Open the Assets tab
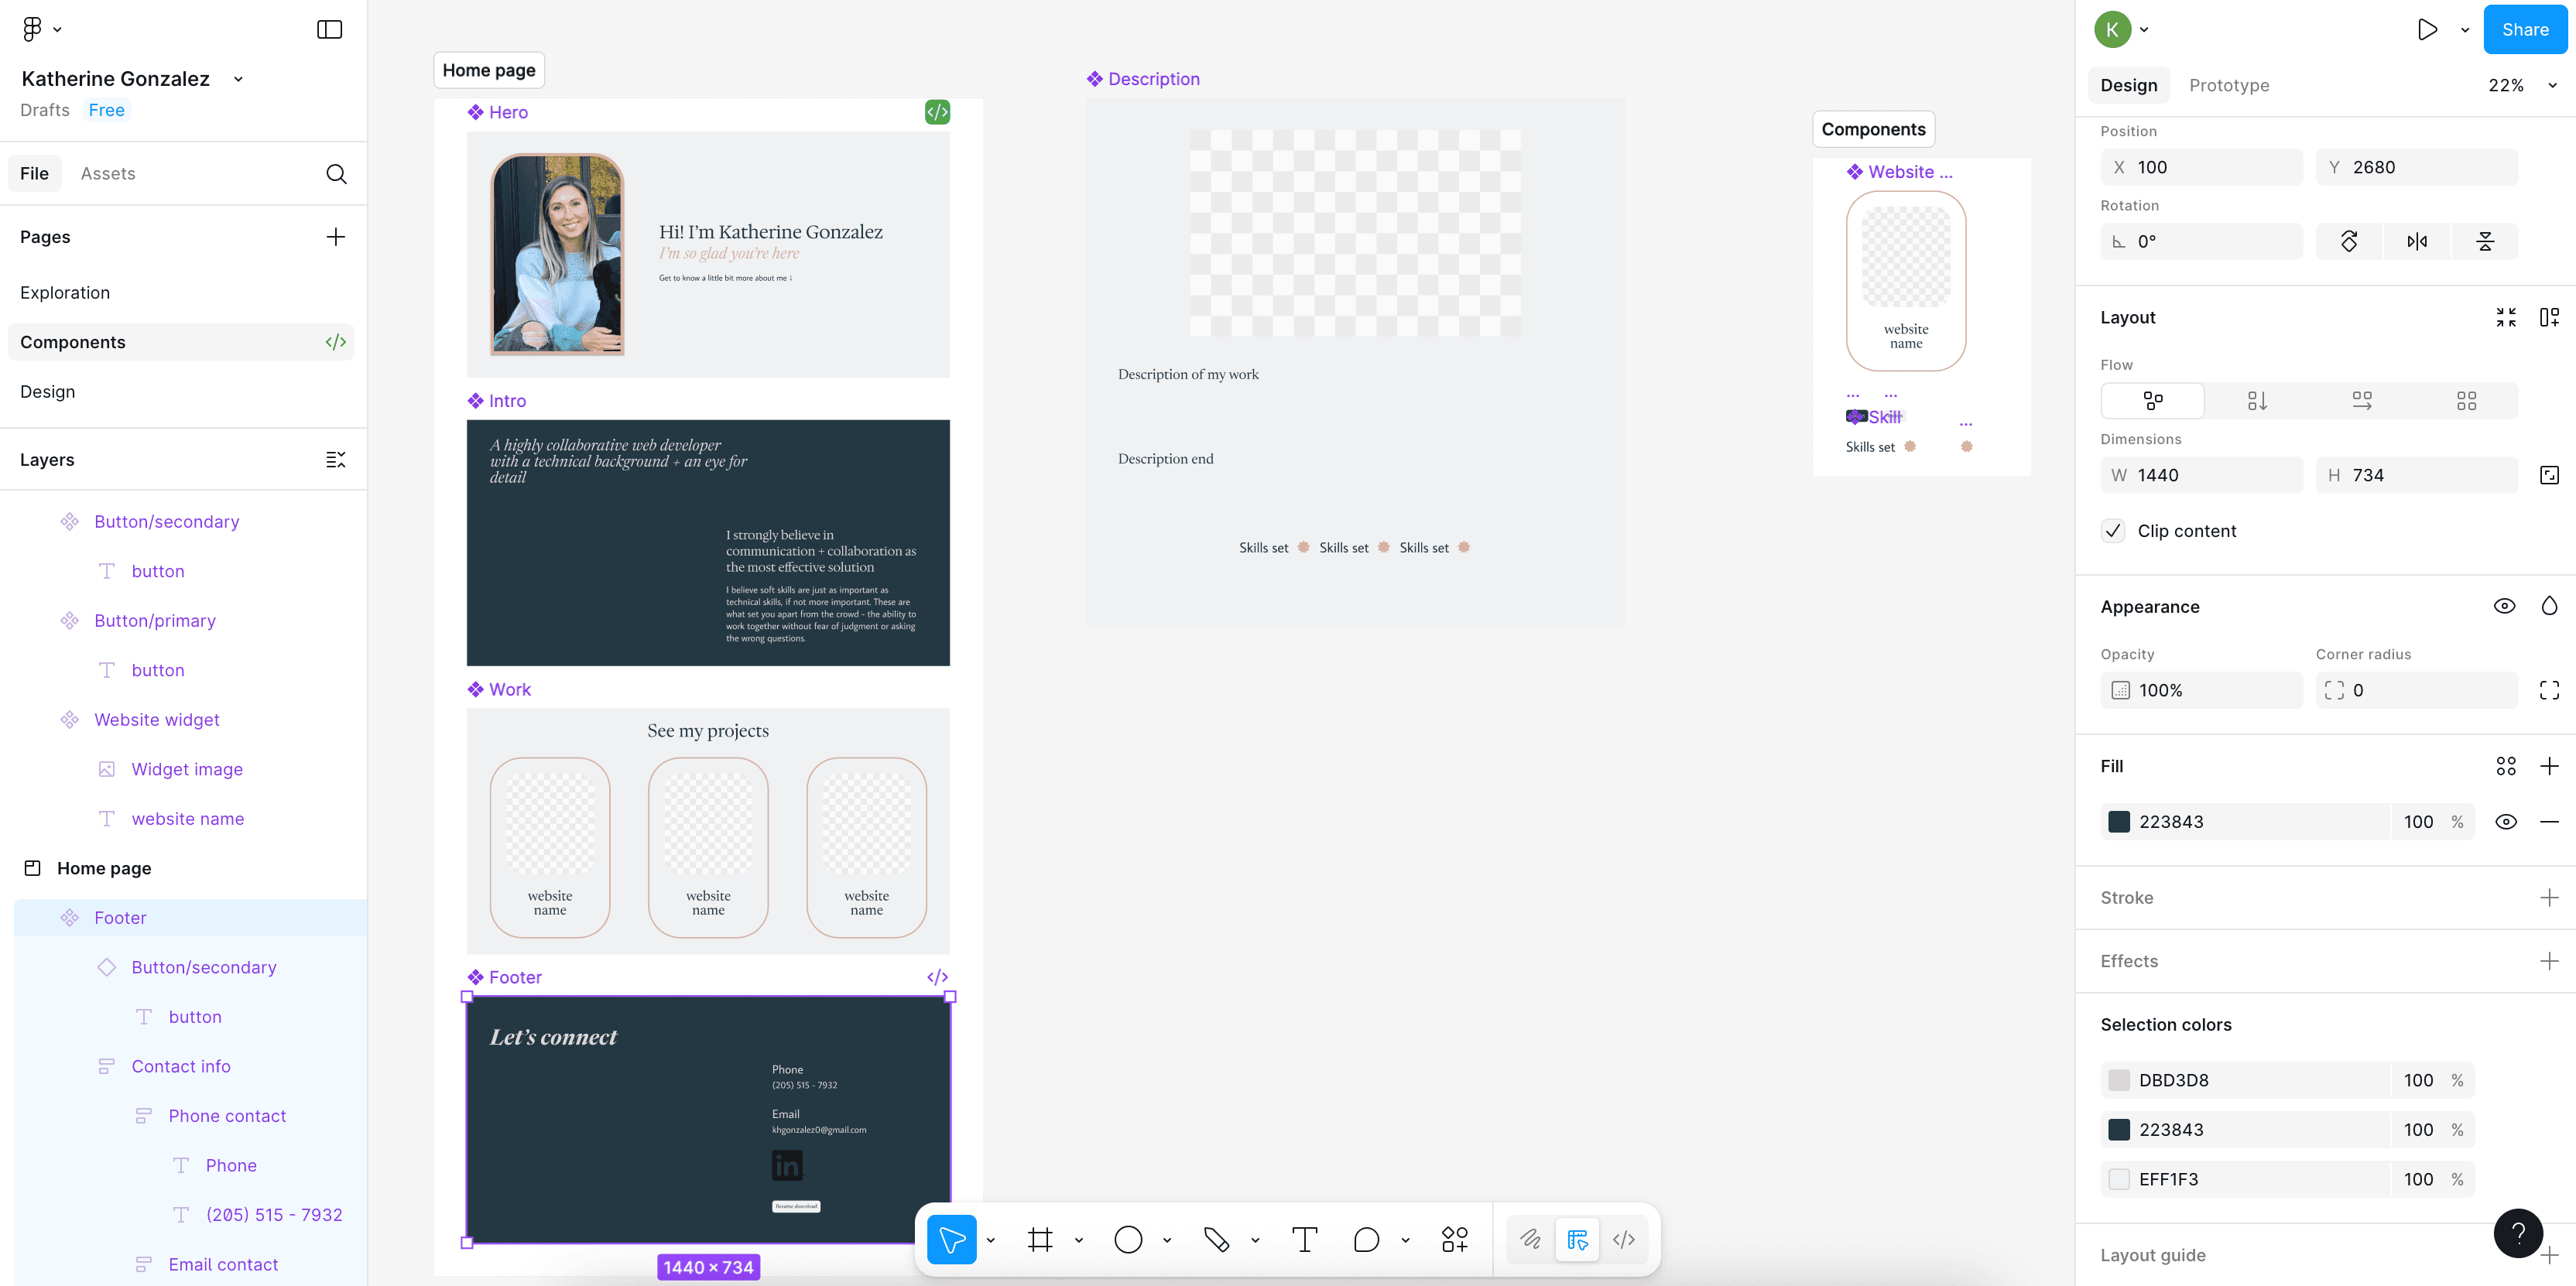 pyautogui.click(x=108, y=173)
